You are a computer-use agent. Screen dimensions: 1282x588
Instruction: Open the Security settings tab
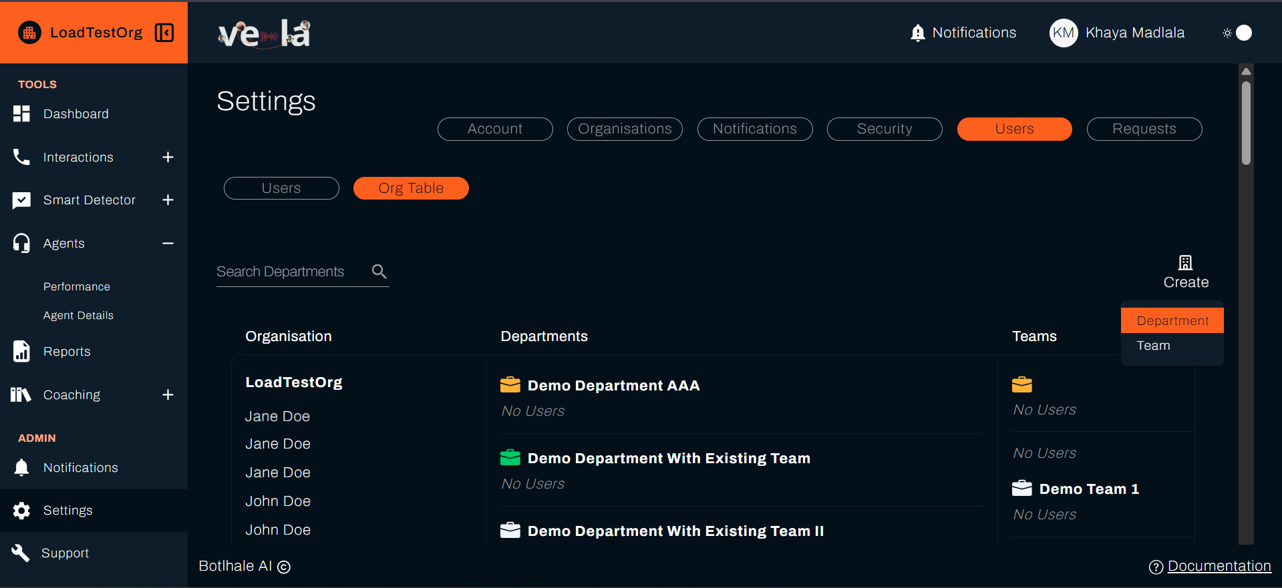click(884, 129)
